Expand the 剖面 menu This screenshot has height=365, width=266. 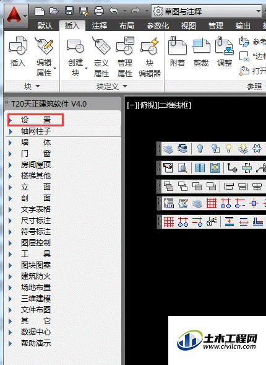[35, 198]
